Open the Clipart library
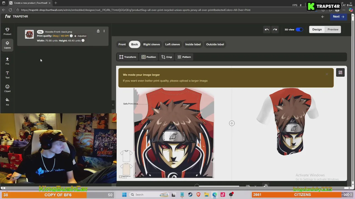This screenshot has height=199, width=355. coord(7,88)
